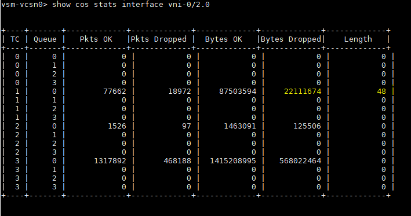Click the 'Length' column header
411x216 pixels.
click(x=358, y=39)
